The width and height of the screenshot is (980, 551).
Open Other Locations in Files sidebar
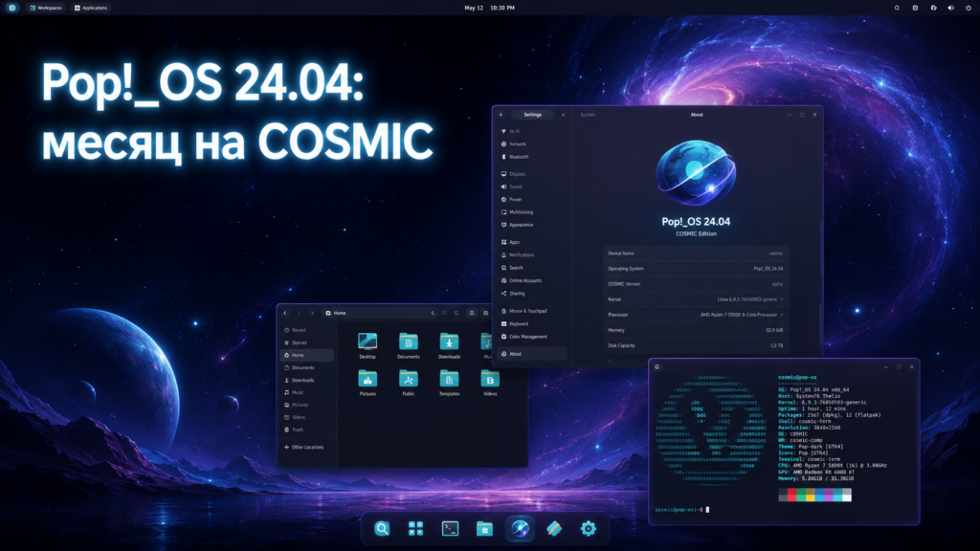[x=306, y=448]
